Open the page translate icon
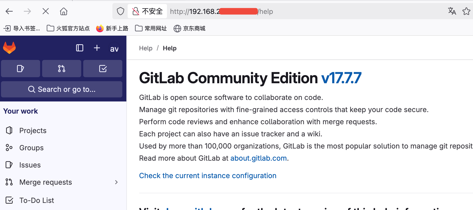Viewport: 473px width, 210px height. [452, 11]
